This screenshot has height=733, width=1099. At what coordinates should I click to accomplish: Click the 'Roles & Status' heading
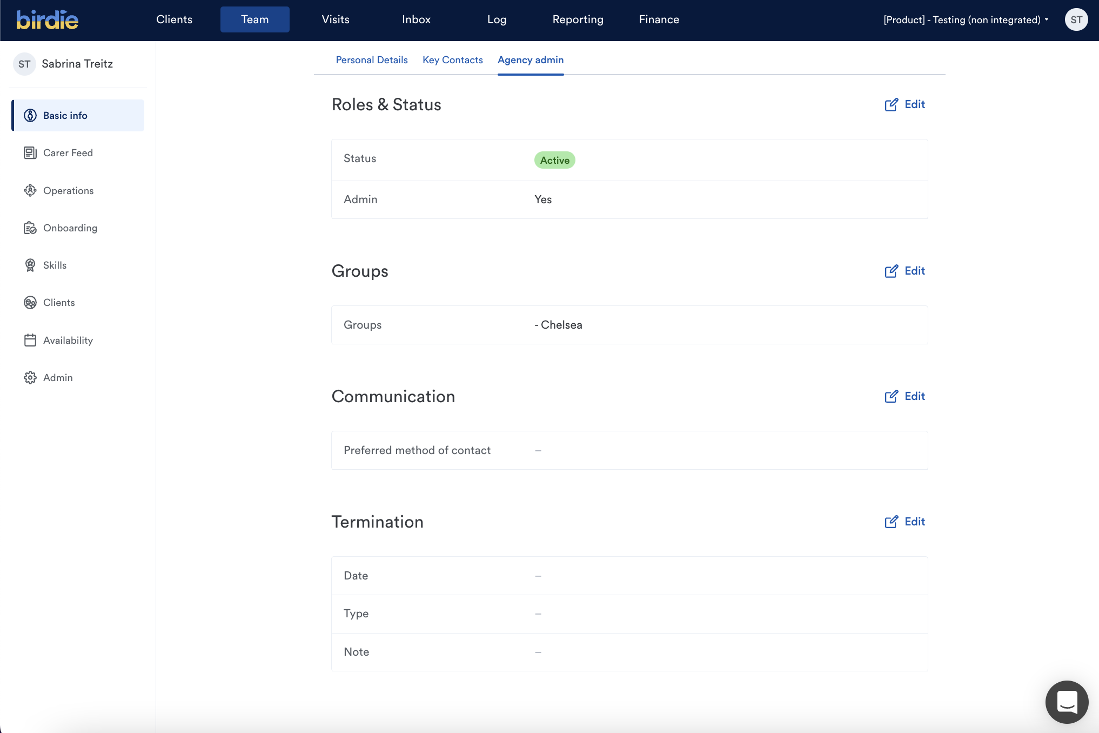pos(386,104)
